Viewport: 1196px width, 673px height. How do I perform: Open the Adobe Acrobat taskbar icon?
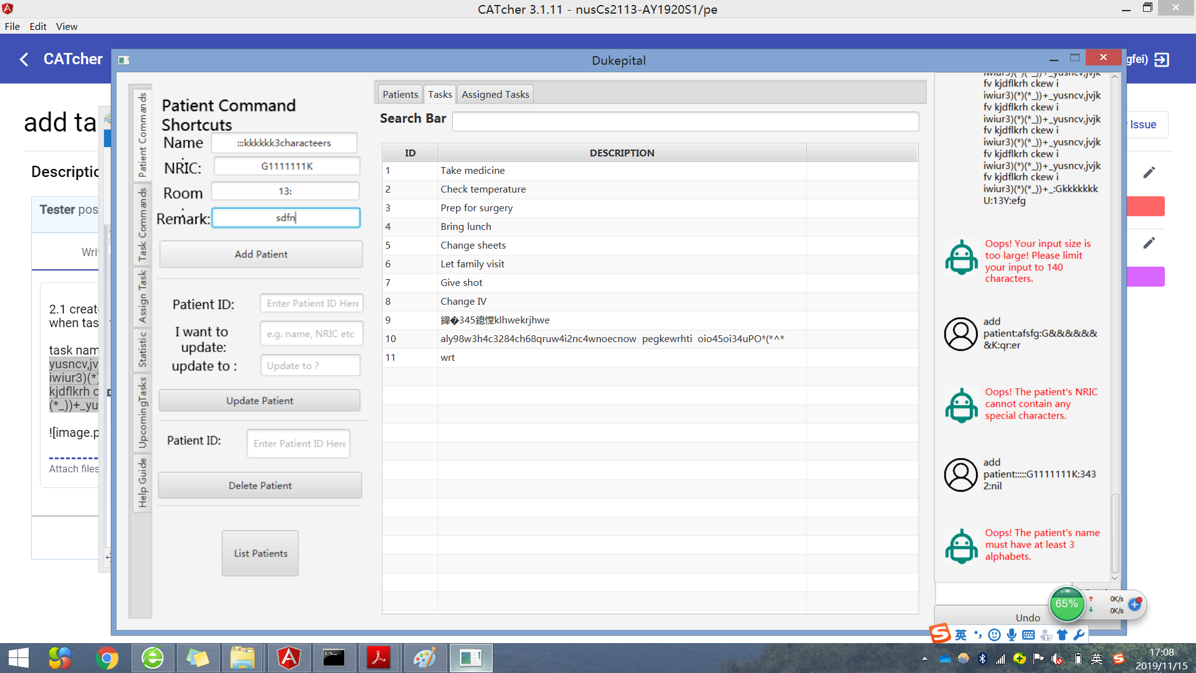[378, 658]
